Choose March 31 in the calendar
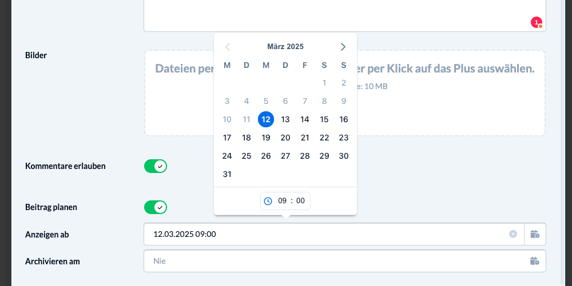The width and height of the screenshot is (572, 286). pos(227,174)
